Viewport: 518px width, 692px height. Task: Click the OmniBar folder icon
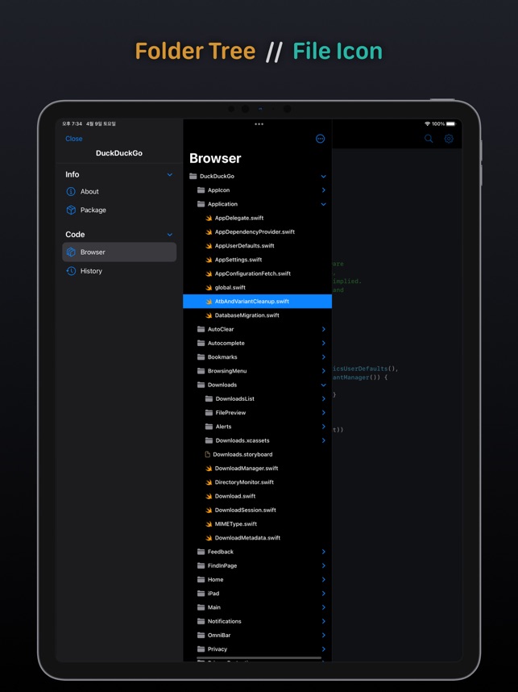coord(201,635)
